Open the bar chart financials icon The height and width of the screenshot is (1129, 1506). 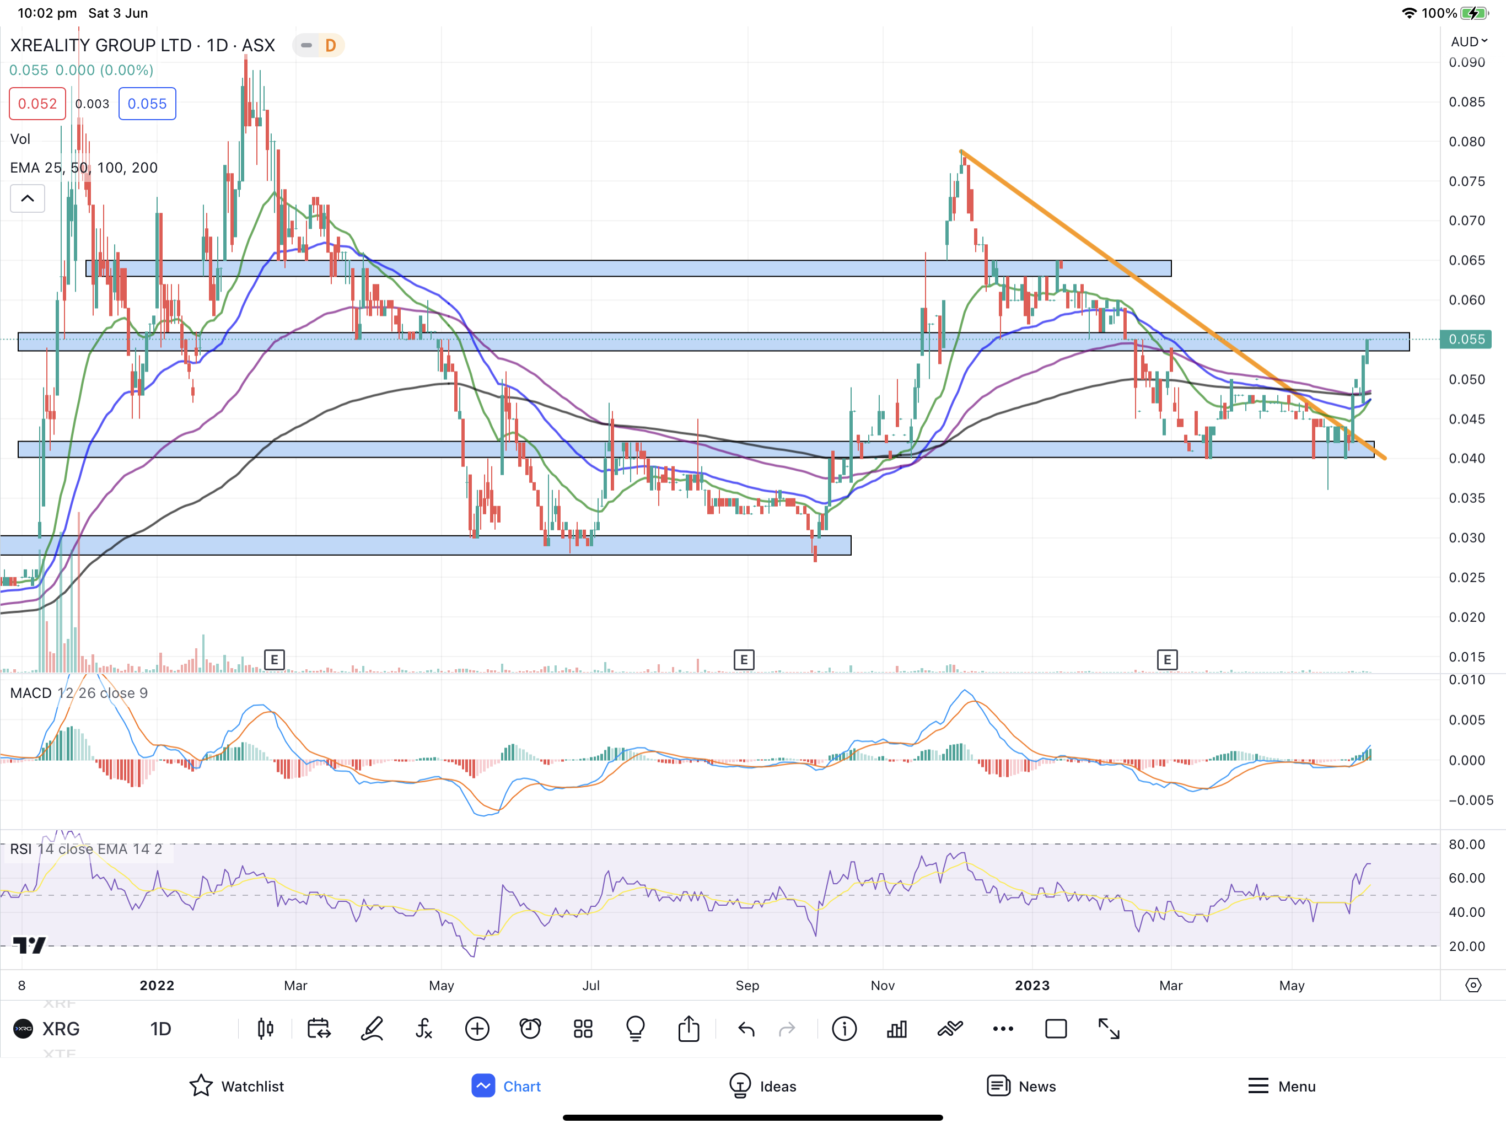897,1029
